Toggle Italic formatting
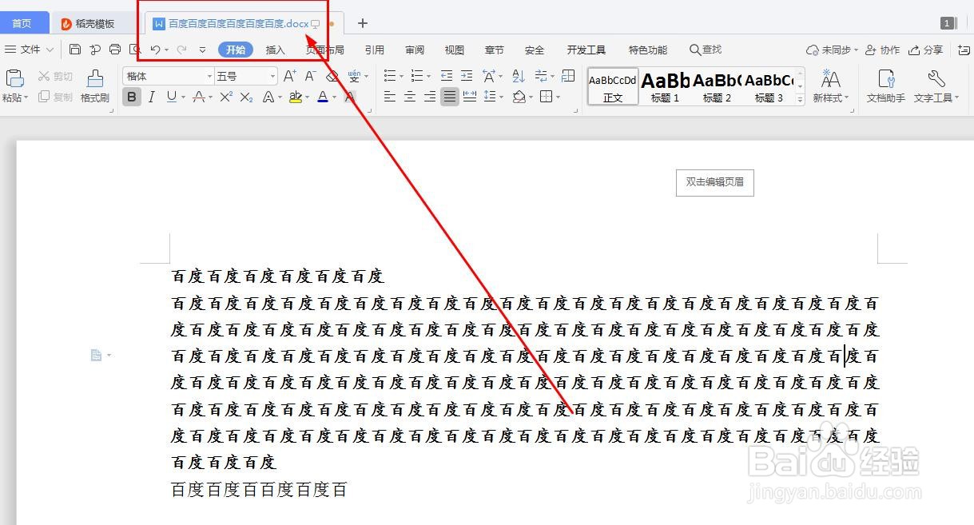Screen dimensions: 974x525 (151, 97)
